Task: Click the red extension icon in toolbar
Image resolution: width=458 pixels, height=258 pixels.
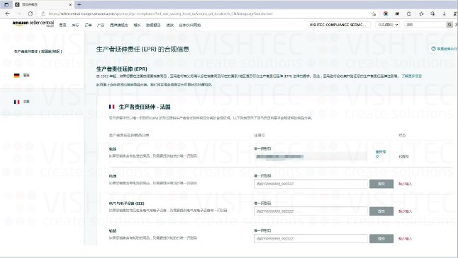Action: tap(386, 13)
